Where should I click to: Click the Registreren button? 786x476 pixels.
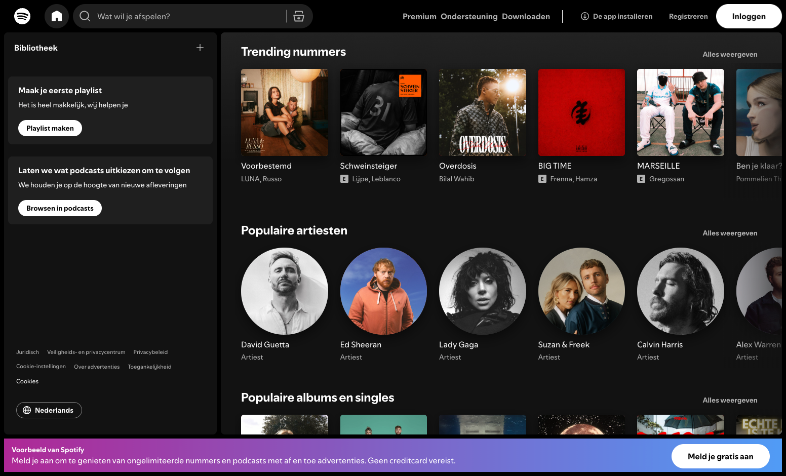click(688, 16)
